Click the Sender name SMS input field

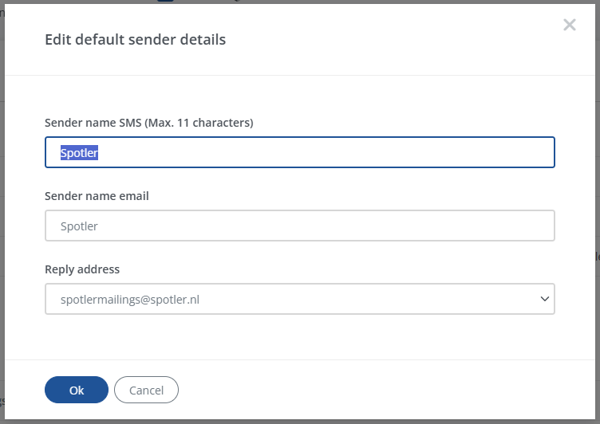click(299, 152)
